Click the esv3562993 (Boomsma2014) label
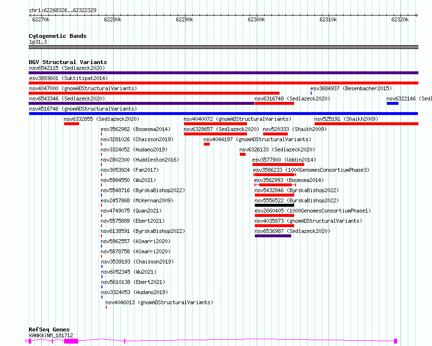The height and width of the screenshot is (346, 432). [289, 180]
